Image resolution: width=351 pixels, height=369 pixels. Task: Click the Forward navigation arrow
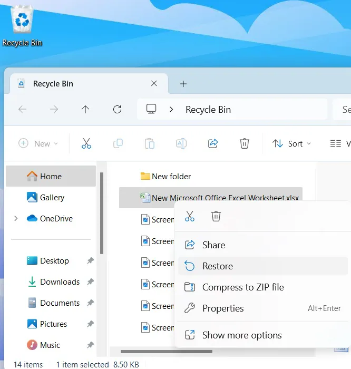tap(54, 110)
